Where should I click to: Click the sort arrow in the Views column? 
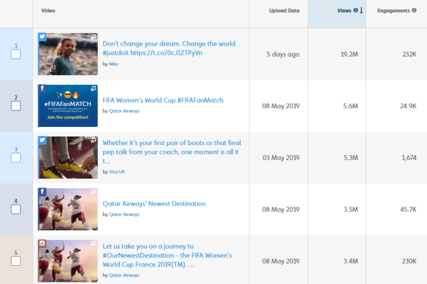click(x=362, y=10)
